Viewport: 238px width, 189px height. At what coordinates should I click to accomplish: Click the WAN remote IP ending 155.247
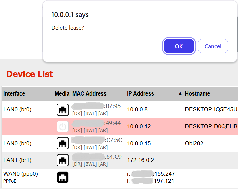[x=151, y=174]
